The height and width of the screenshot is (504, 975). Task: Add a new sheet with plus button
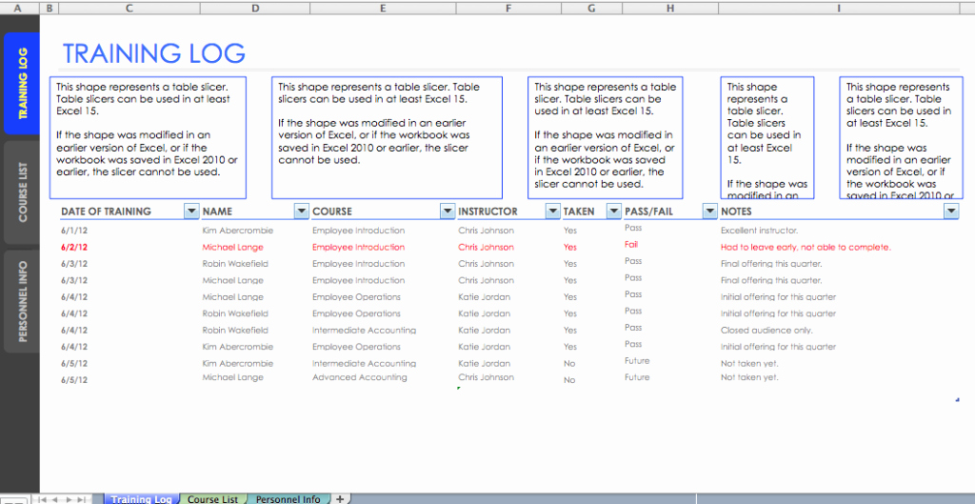(340, 499)
